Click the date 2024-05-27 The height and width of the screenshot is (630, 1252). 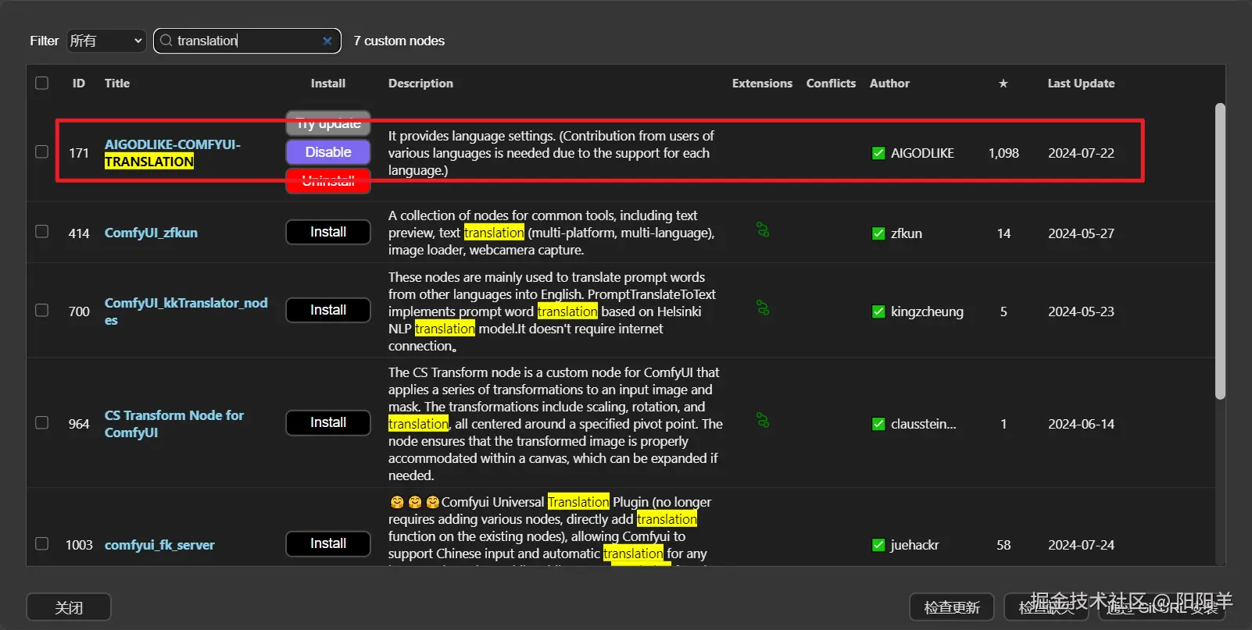[1081, 233]
